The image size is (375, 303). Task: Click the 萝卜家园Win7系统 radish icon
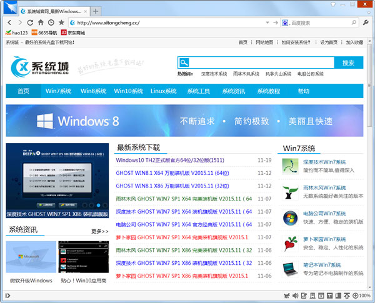pyautogui.click(x=290, y=244)
